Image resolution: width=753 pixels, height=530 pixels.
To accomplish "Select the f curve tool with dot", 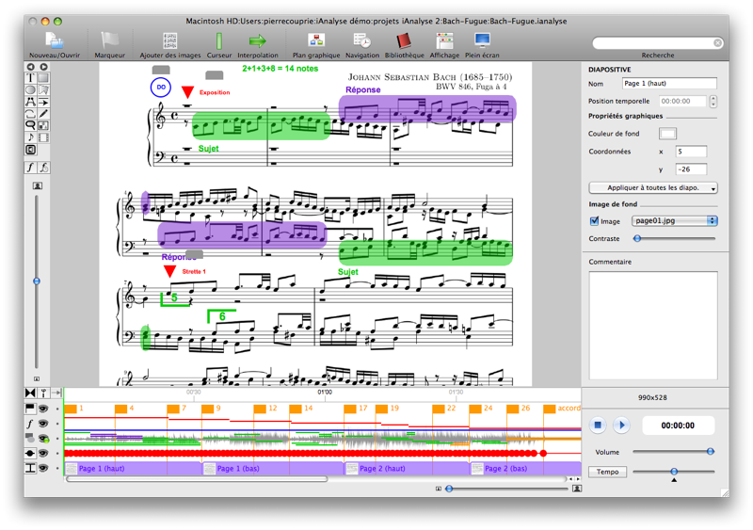I will point(43,168).
